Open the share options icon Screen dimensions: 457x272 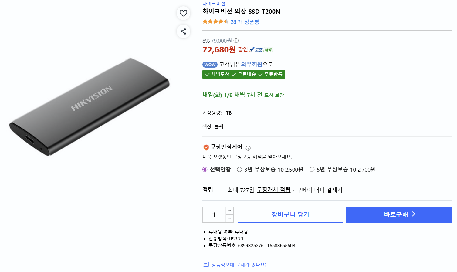point(183,31)
